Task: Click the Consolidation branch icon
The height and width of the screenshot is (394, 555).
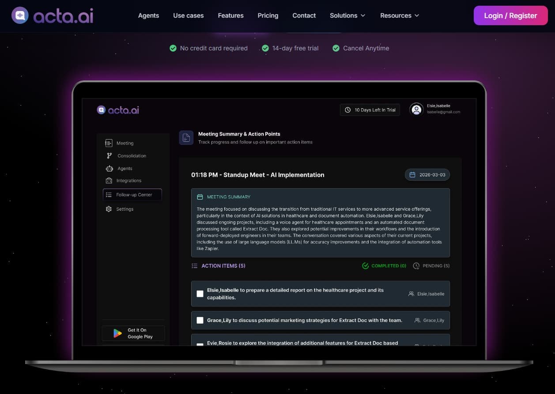Action: pyautogui.click(x=109, y=156)
